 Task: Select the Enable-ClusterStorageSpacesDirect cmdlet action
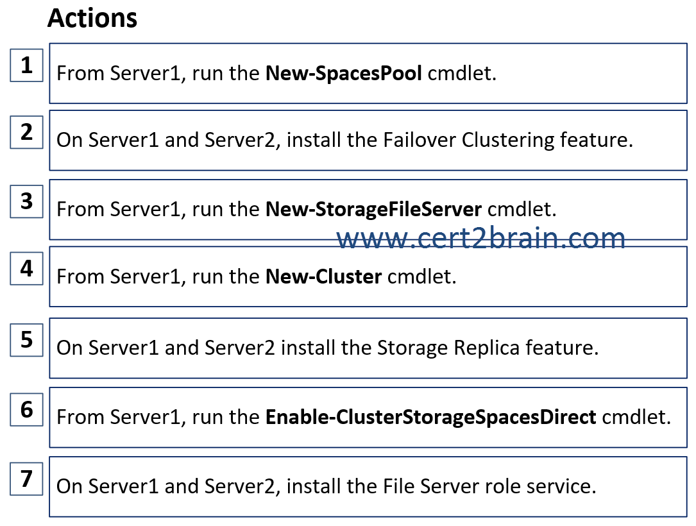click(368, 417)
